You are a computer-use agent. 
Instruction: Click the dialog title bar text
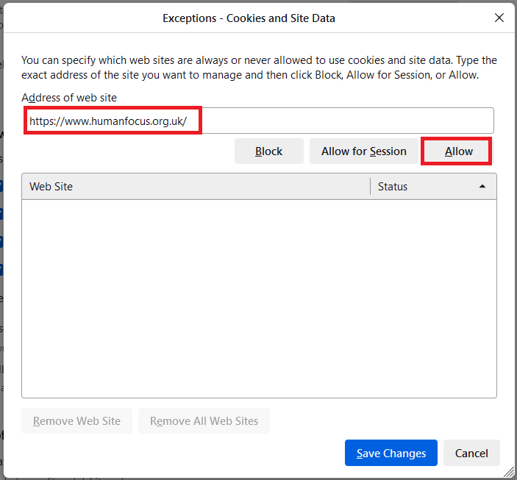coord(249,18)
